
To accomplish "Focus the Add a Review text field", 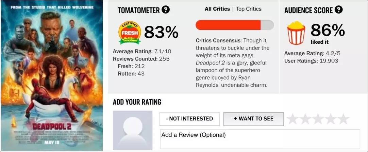I will [x=260, y=139].
